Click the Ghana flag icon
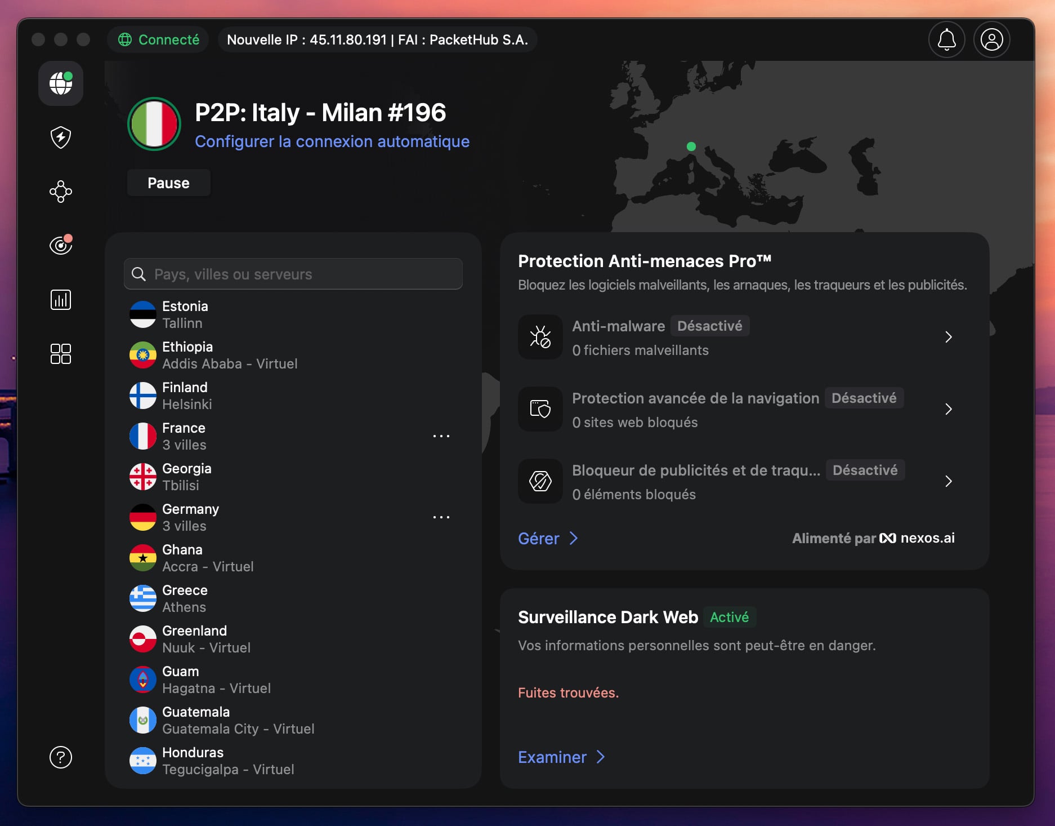The width and height of the screenshot is (1055, 826). pyautogui.click(x=143, y=558)
